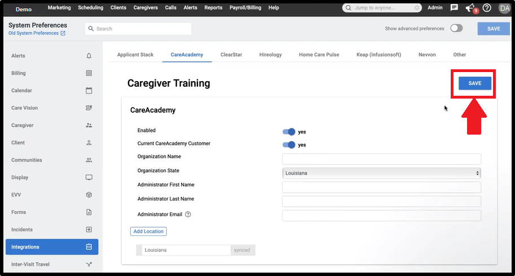Switch to the Nevvon tab
Image resolution: width=515 pixels, height=276 pixels.
point(427,55)
